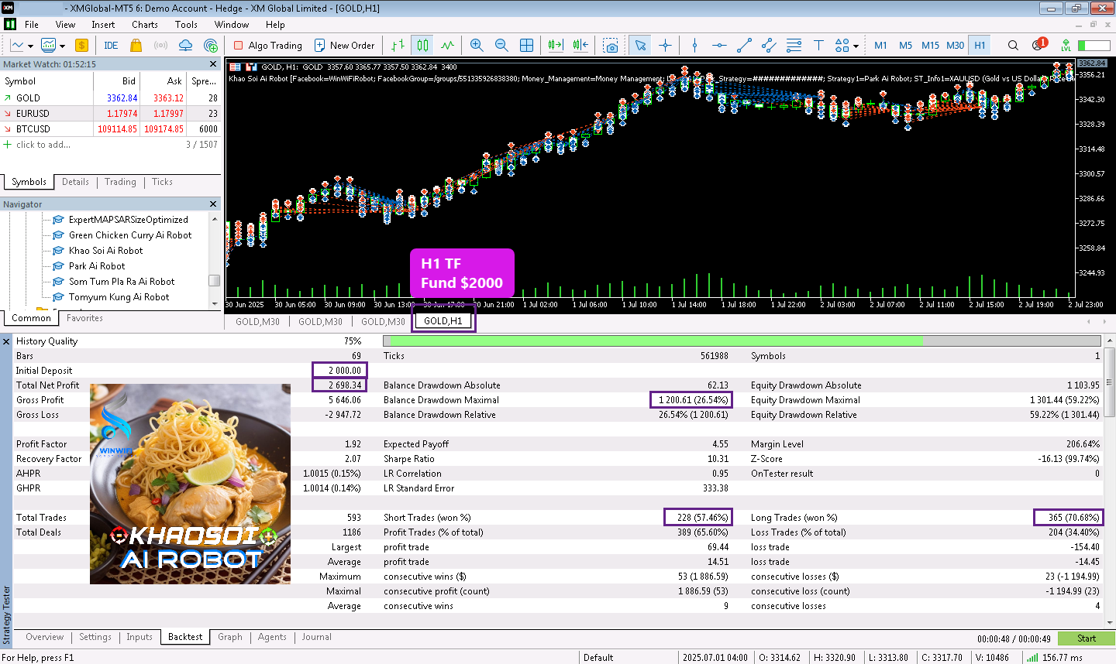Click the green LVL level icon
The image size is (1116, 664).
[x=1066, y=46]
